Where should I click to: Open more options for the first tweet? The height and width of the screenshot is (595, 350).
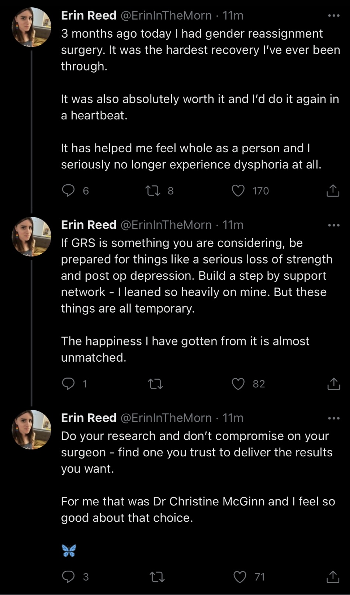[333, 16]
